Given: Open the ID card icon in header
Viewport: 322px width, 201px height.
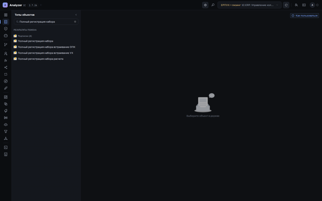Looking at the screenshot, I should [304, 5].
